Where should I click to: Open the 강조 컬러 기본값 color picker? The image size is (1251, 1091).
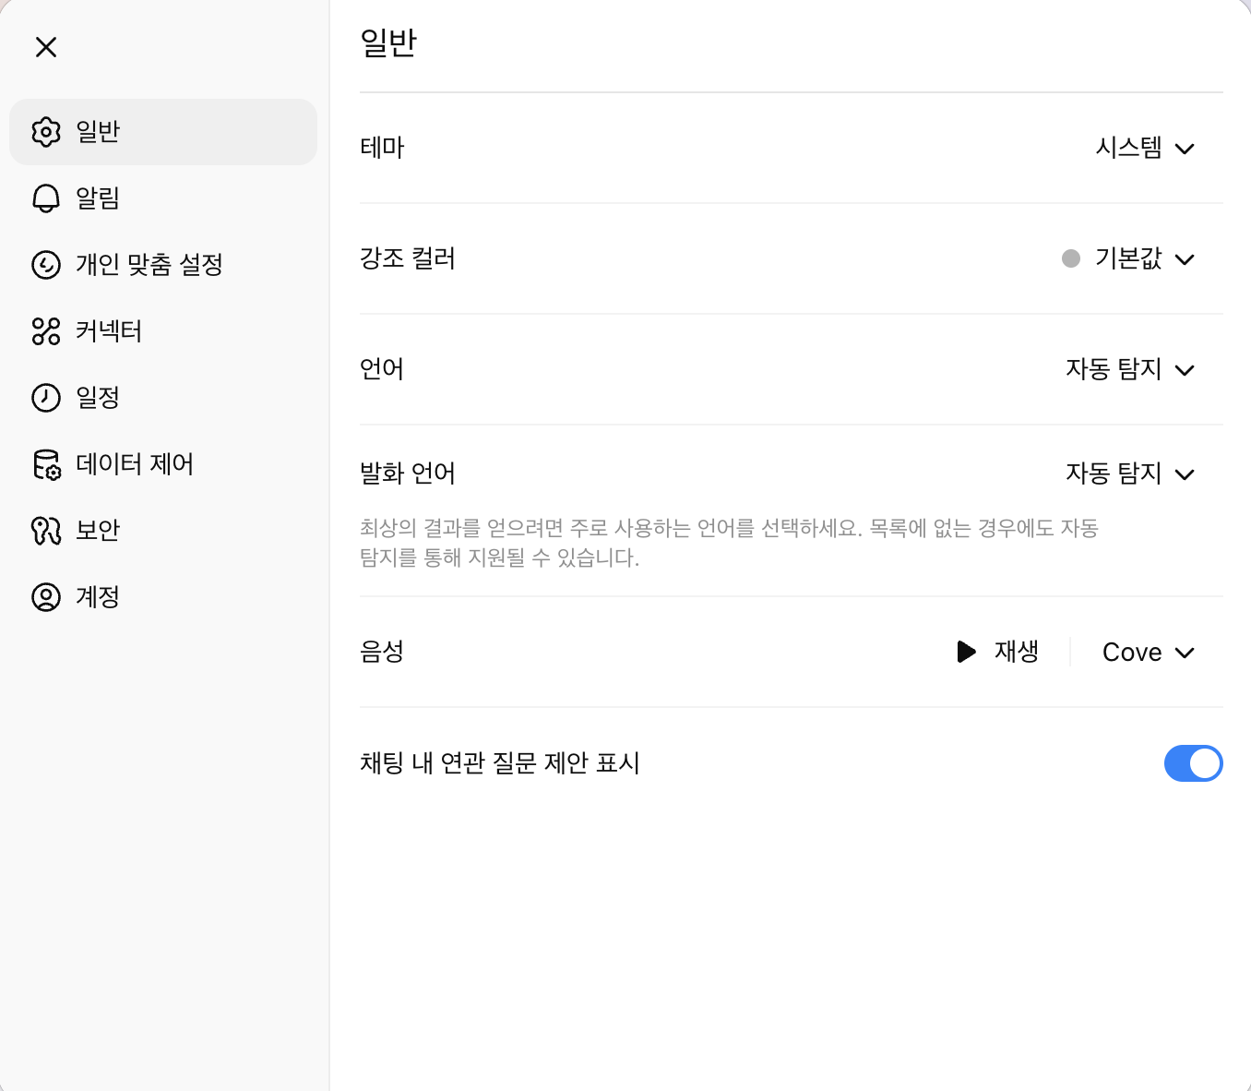(1127, 258)
